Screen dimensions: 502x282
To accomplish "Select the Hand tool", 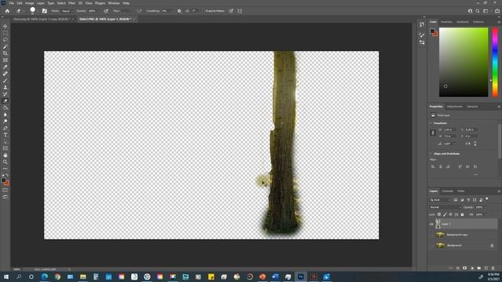I will click(x=5, y=155).
